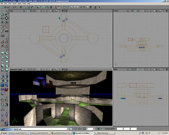Open the Animation browser 'A' icon

[x=51, y=7]
